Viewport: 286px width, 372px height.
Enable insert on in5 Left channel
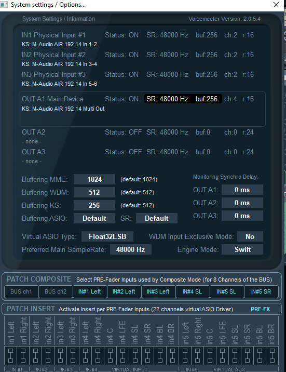coord(185,355)
